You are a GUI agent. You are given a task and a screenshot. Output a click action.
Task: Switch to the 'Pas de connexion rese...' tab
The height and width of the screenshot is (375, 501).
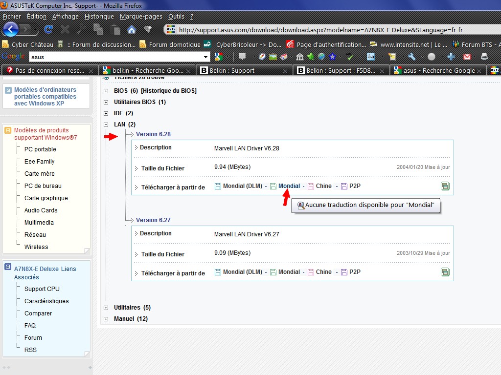pyautogui.click(x=50, y=70)
